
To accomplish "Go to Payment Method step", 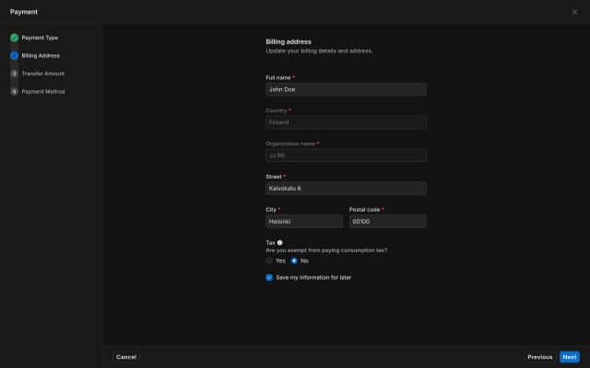I will (x=43, y=92).
